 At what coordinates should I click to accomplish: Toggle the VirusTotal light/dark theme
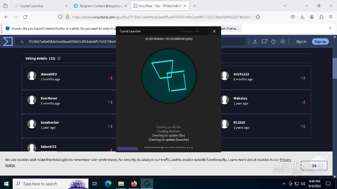pos(283,41)
